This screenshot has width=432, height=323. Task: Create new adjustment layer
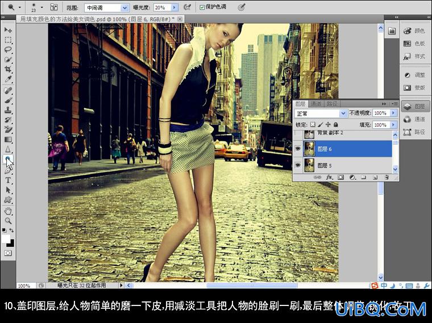[352, 178]
